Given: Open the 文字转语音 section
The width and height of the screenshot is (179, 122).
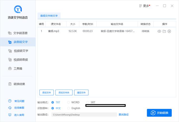Looking at the screenshot, I should (x=18, y=33).
